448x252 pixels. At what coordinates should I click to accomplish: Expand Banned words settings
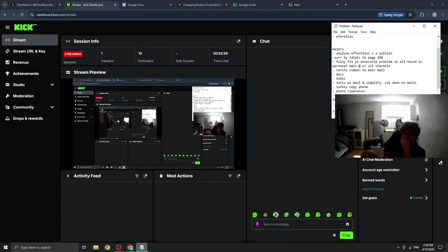tap(426, 180)
